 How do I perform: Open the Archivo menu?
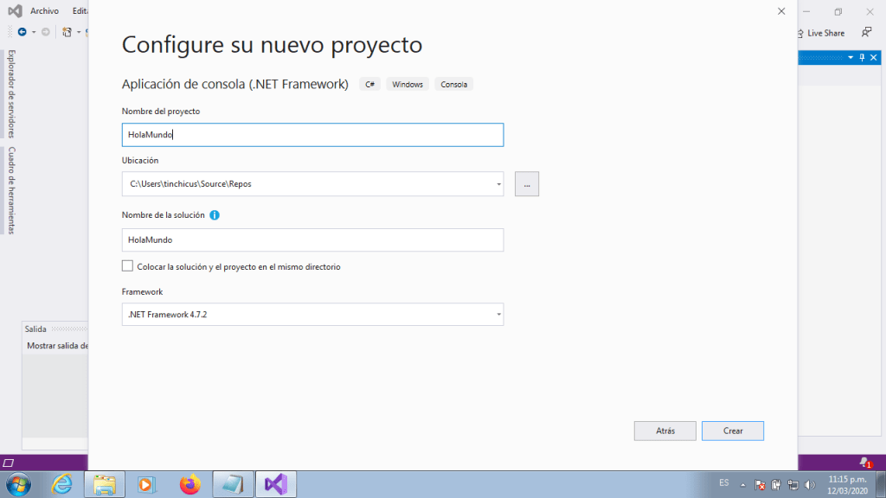pos(44,11)
